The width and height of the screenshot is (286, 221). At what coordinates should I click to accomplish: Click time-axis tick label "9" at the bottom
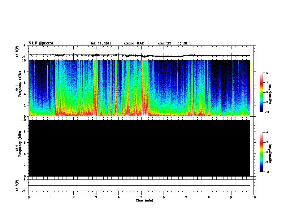click(231, 197)
